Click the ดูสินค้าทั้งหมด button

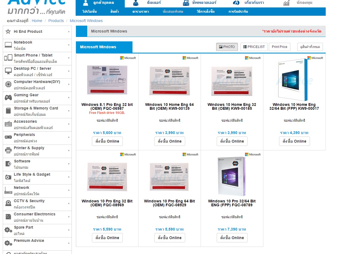pos(310,47)
